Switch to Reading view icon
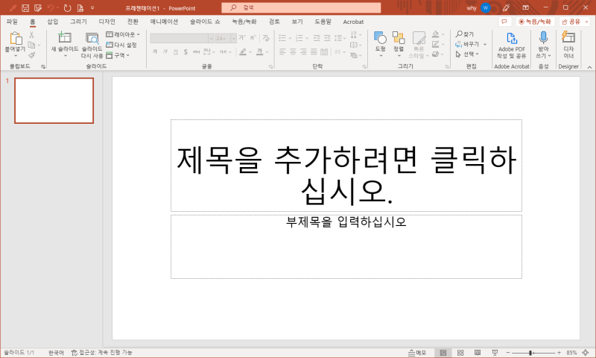Screen dimensions: 596x358 [x=478, y=353]
